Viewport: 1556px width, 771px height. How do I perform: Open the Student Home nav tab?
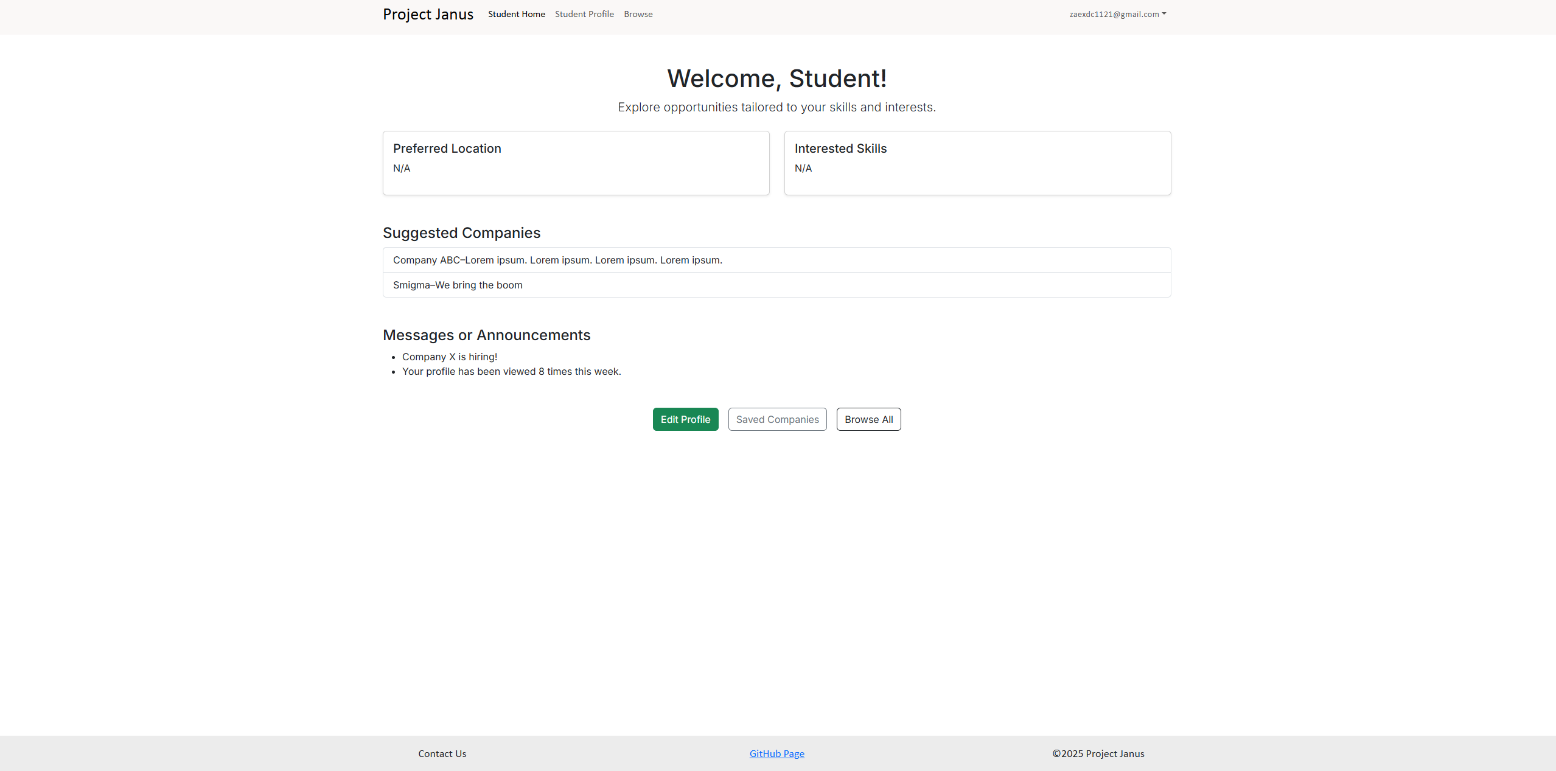click(516, 14)
